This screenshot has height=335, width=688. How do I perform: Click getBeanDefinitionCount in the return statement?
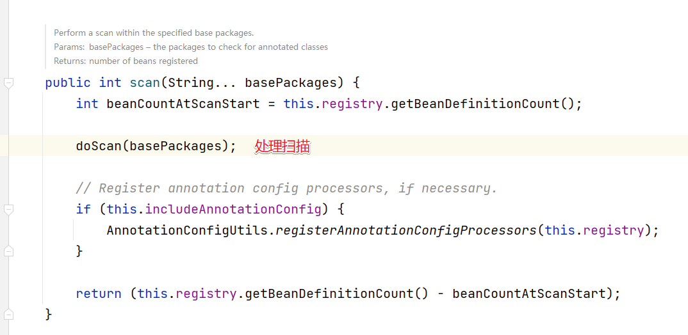point(329,293)
